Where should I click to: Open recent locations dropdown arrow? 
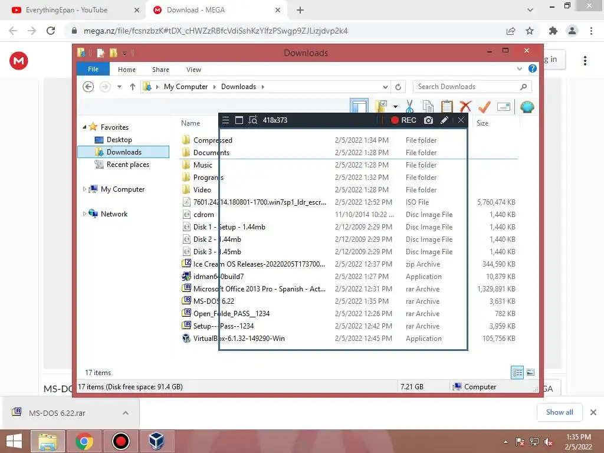[119, 87]
